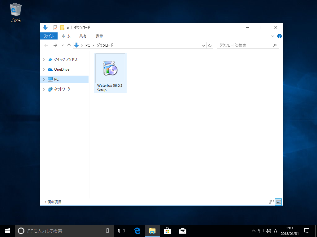Close the ダウンロード Explorer window
Screen dimensions: 317x237
pyautogui.click(x=276, y=27)
